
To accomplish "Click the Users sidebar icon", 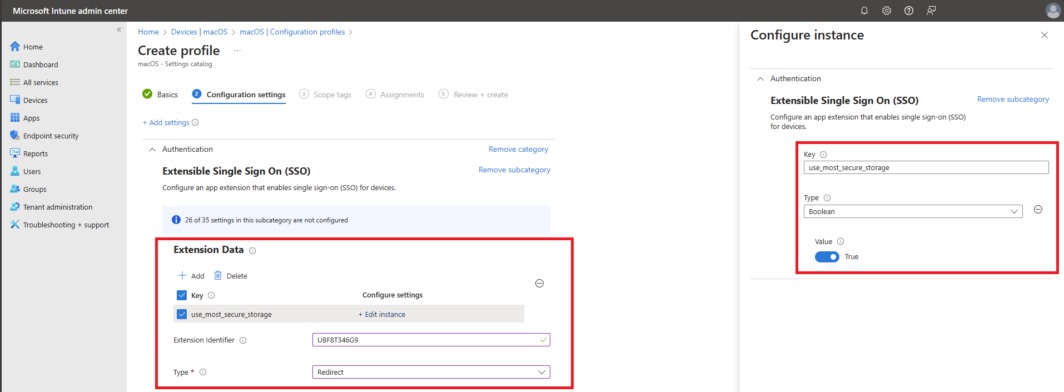I will (15, 171).
